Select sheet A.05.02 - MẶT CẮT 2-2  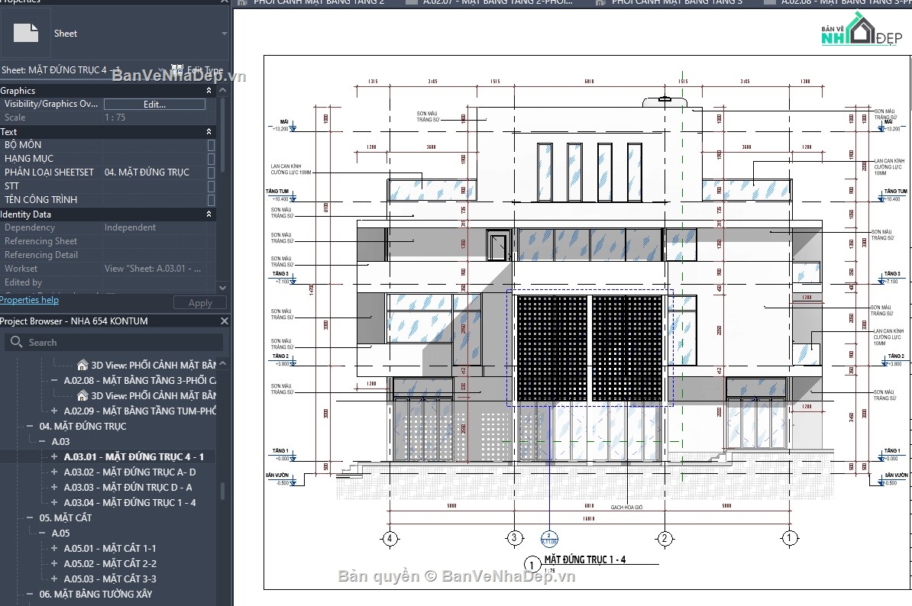click(110, 563)
